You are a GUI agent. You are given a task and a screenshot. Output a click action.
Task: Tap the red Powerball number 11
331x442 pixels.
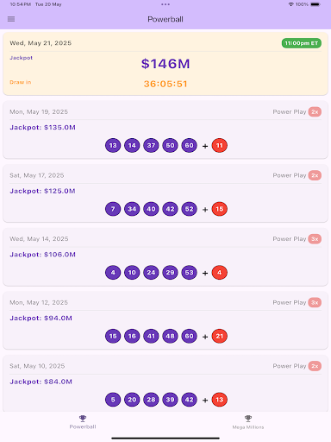220,145
